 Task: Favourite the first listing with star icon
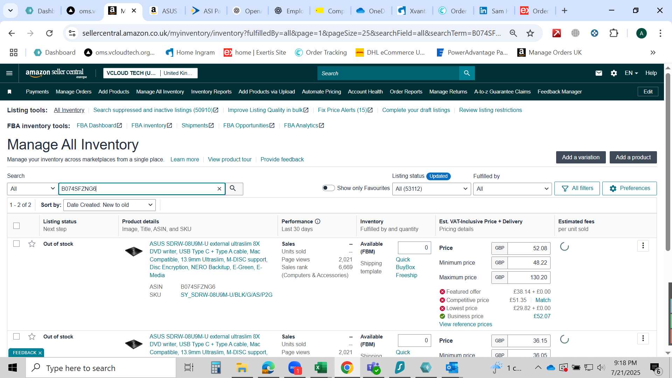(x=32, y=244)
